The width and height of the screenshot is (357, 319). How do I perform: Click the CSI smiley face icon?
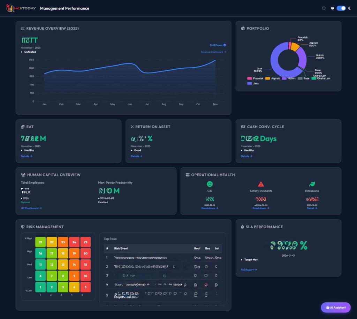(210, 184)
